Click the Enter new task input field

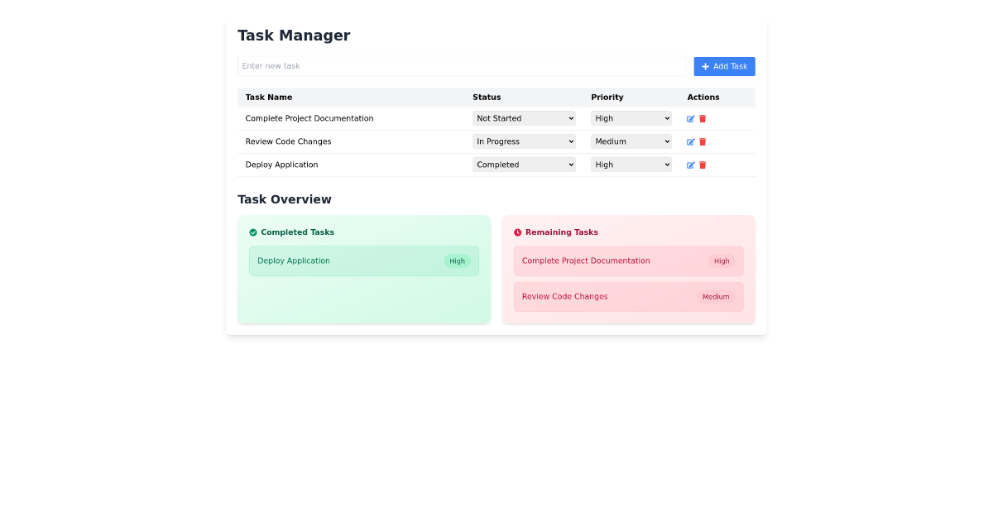(463, 65)
